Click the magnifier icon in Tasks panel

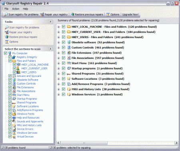pyautogui.click(x=7, y=28)
